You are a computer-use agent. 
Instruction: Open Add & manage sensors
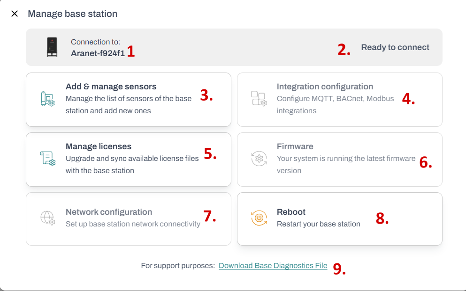(111, 87)
